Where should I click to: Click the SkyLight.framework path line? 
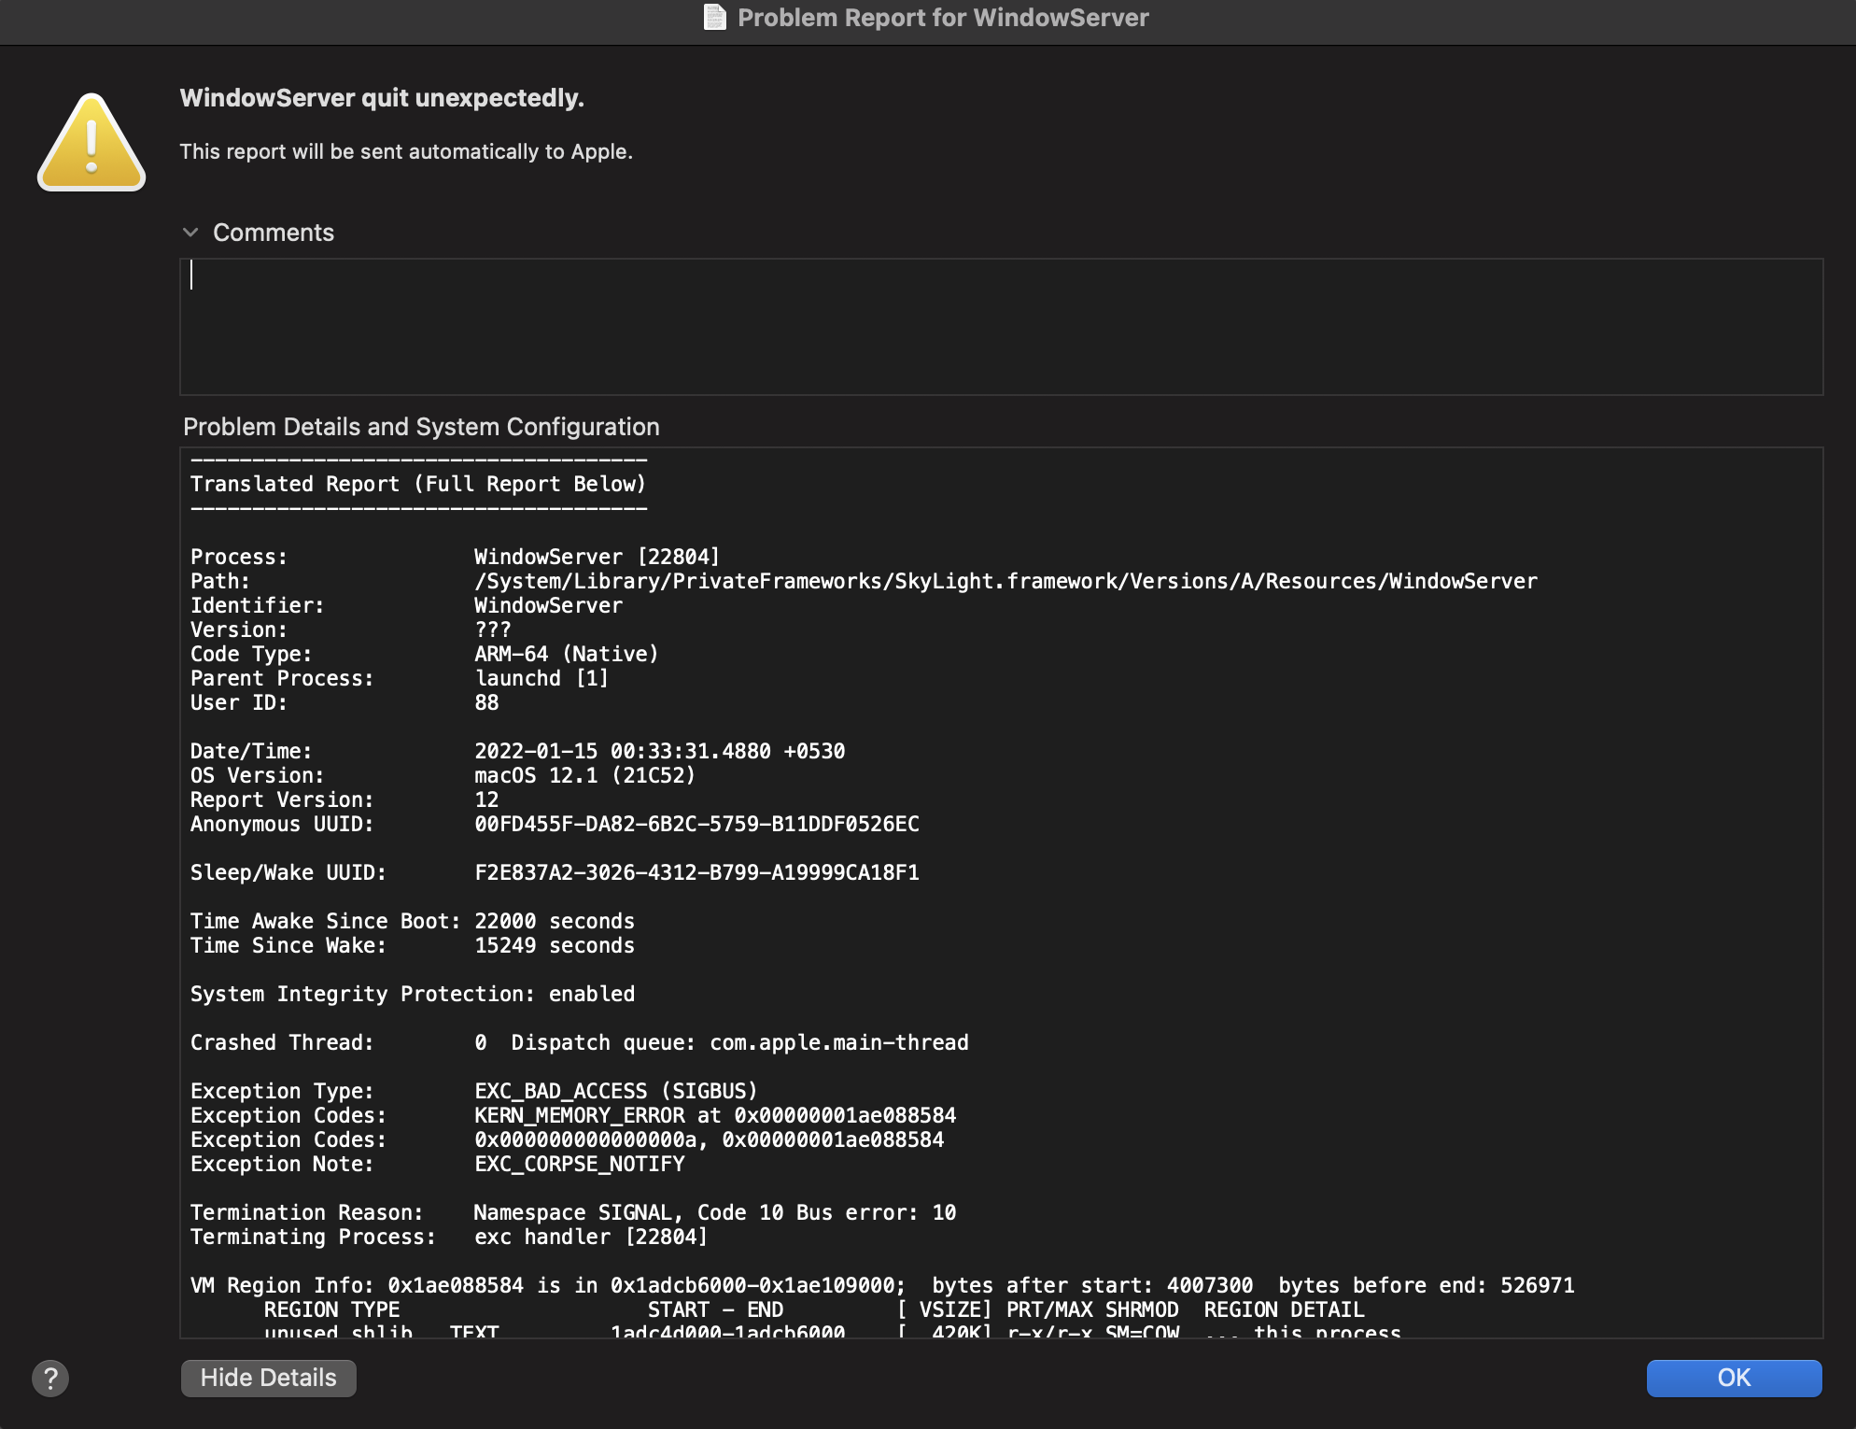pyautogui.click(x=1005, y=581)
